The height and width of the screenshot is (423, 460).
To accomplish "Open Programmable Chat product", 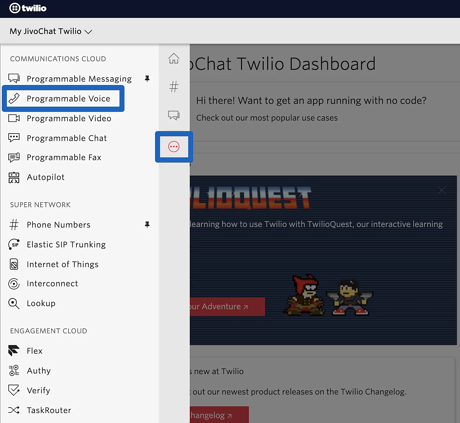I will pyautogui.click(x=67, y=138).
